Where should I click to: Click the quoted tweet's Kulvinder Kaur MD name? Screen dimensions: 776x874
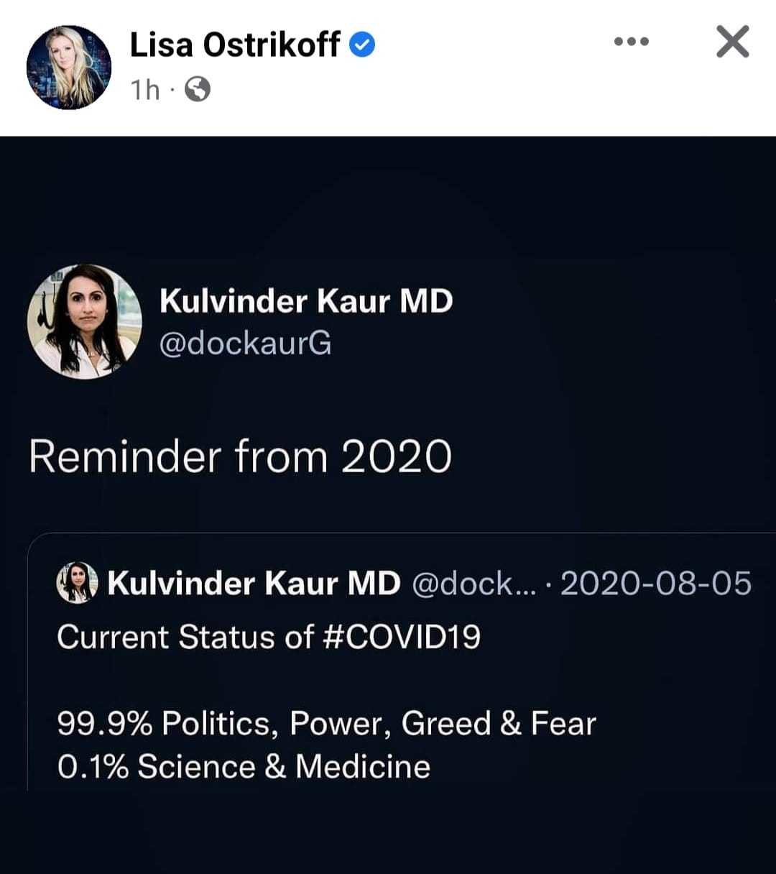point(254,584)
